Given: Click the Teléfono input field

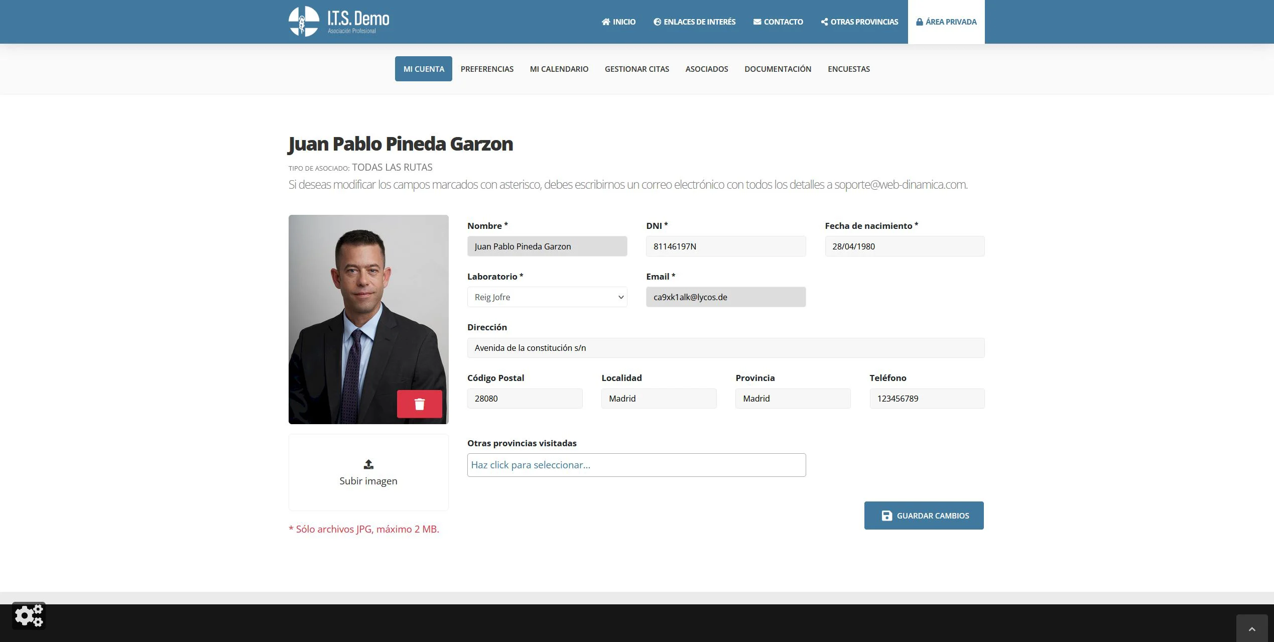Looking at the screenshot, I should pos(927,399).
